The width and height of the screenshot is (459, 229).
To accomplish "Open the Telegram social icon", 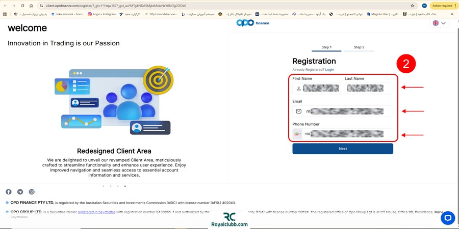I will pyautogui.click(x=20, y=192).
